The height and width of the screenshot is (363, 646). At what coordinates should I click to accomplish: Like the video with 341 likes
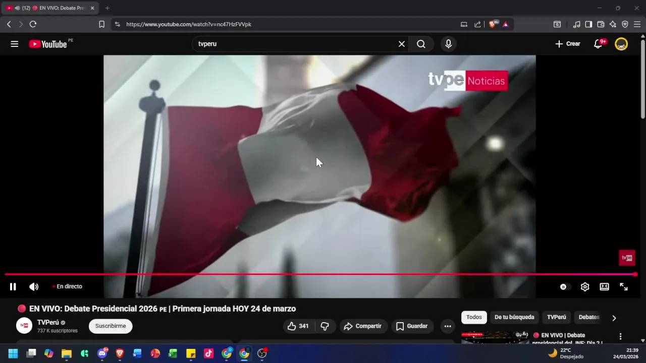[298, 326]
